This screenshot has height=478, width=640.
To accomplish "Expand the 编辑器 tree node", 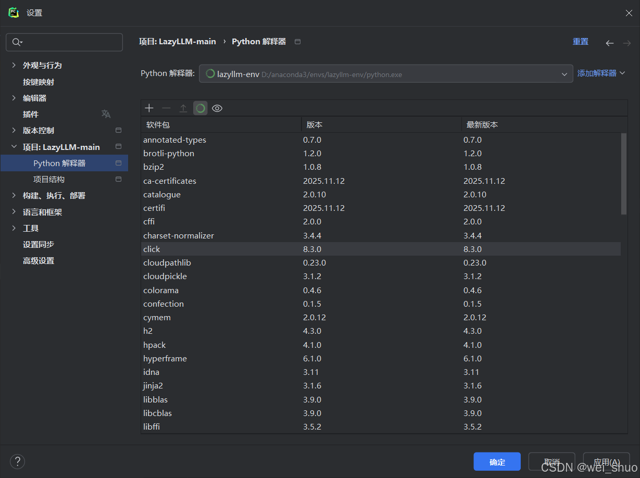I will [14, 98].
